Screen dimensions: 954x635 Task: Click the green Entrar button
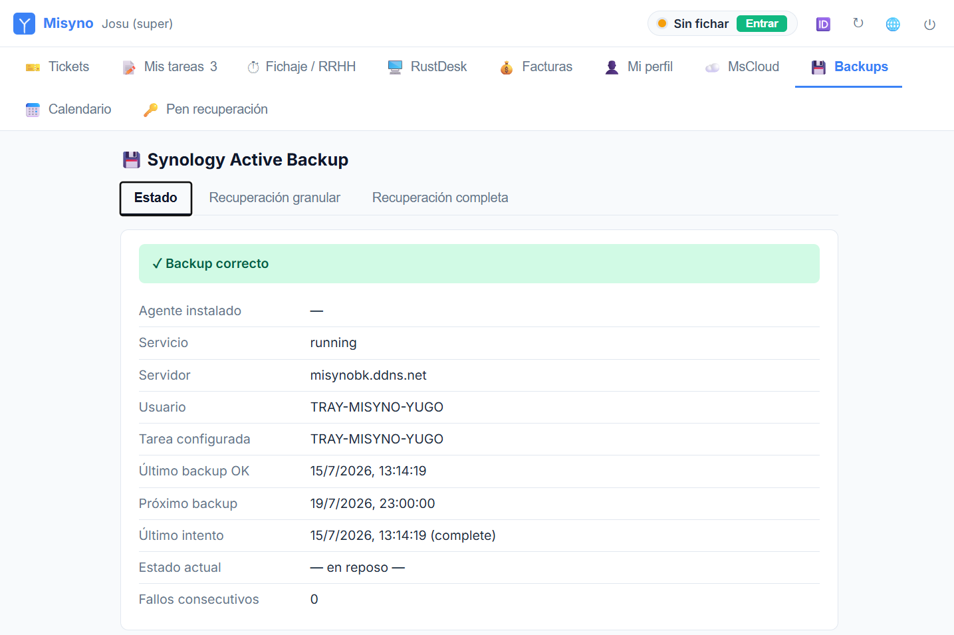point(762,24)
